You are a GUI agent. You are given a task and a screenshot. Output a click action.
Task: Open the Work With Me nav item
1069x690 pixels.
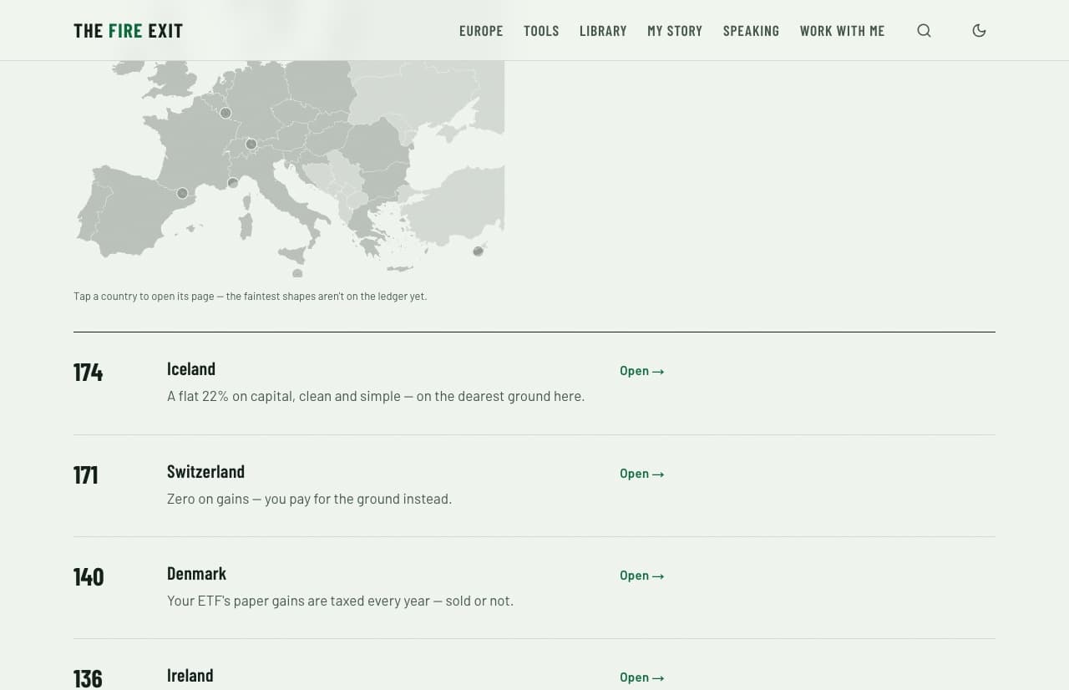842,31
